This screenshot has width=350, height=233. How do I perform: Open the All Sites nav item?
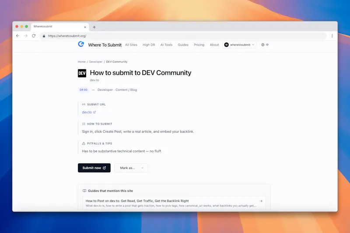pos(131,45)
